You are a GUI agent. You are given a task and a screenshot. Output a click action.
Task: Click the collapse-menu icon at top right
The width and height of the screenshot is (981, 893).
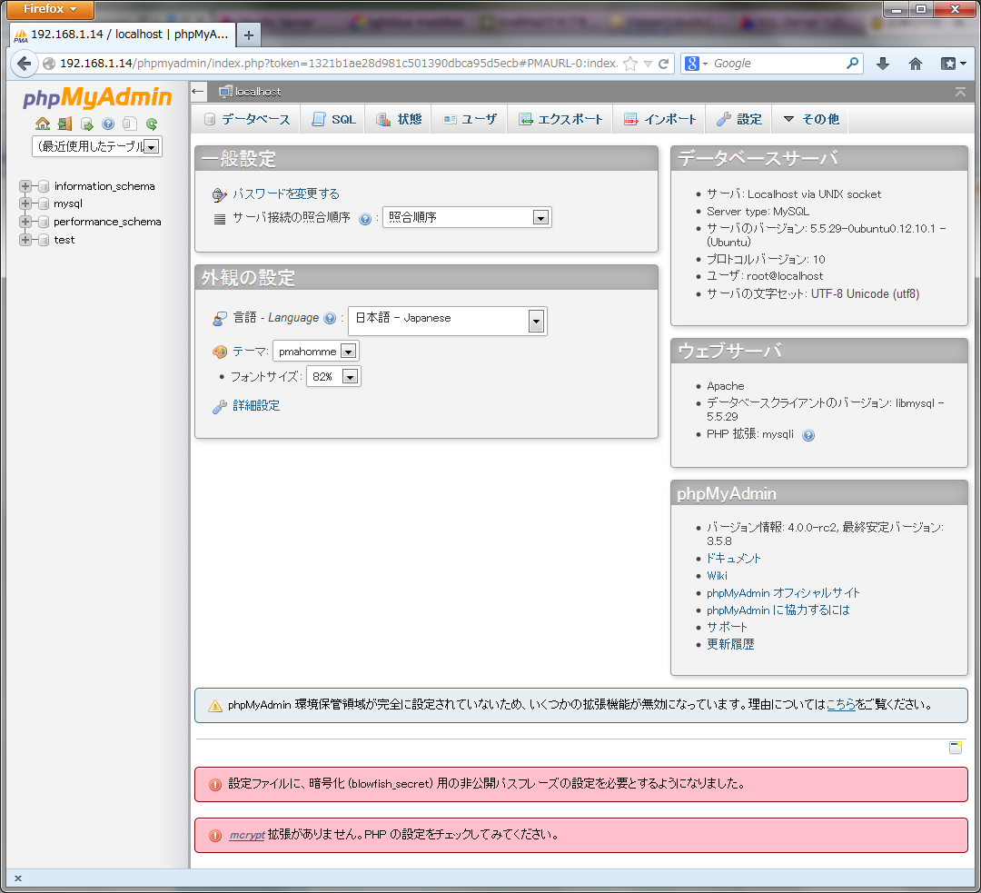tap(960, 92)
